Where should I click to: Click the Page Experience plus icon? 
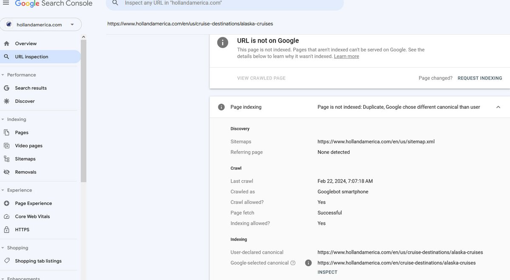point(6,204)
